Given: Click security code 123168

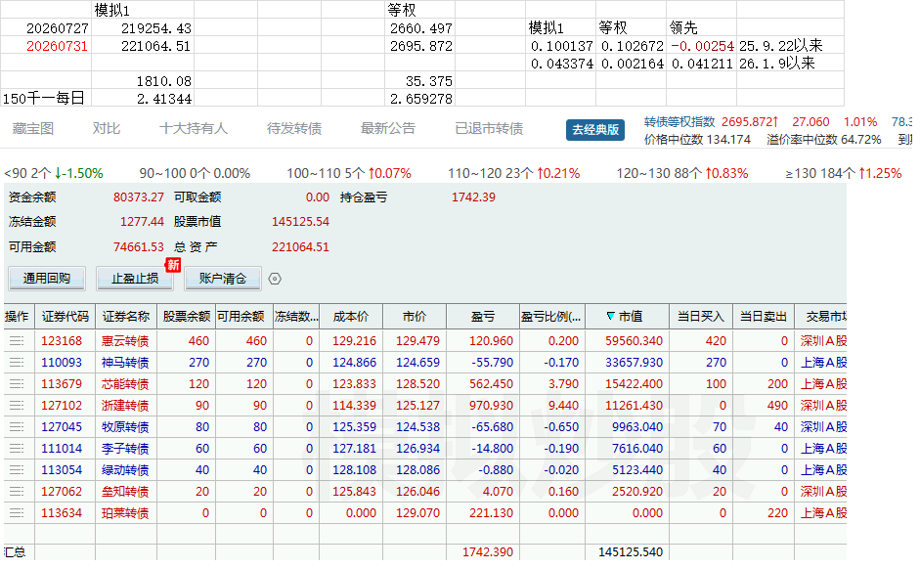Looking at the screenshot, I should pyautogui.click(x=62, y=341).
